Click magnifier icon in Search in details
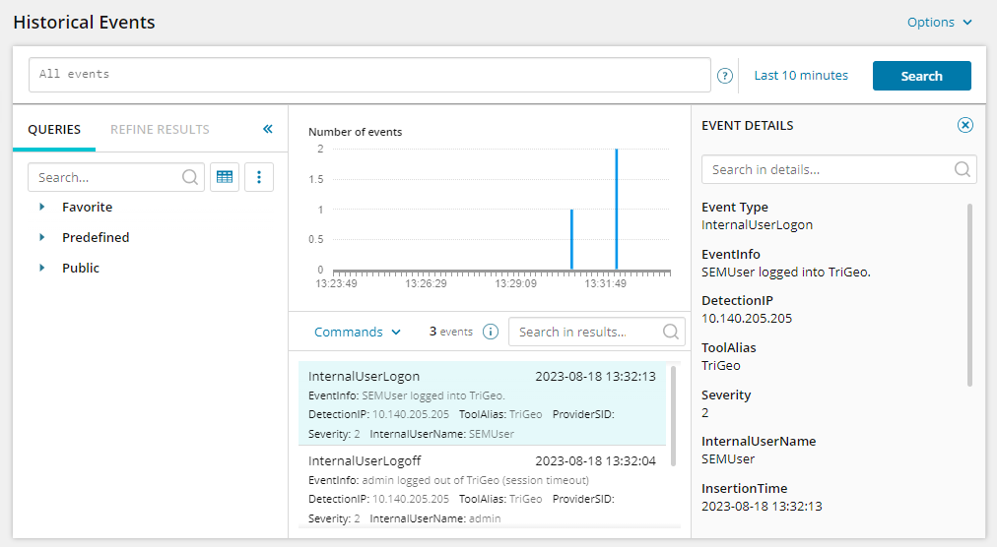The width and height of the screenshot is (997, 547). point(963,169)
